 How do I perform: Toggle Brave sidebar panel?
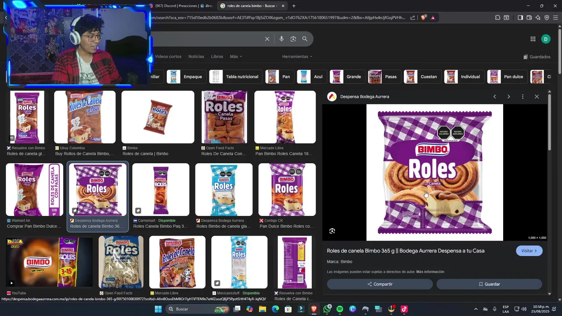coord(520,18)
